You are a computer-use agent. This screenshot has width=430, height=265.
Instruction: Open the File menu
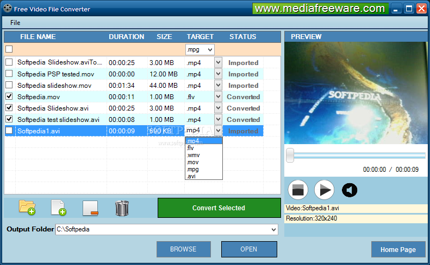point(15,23)
